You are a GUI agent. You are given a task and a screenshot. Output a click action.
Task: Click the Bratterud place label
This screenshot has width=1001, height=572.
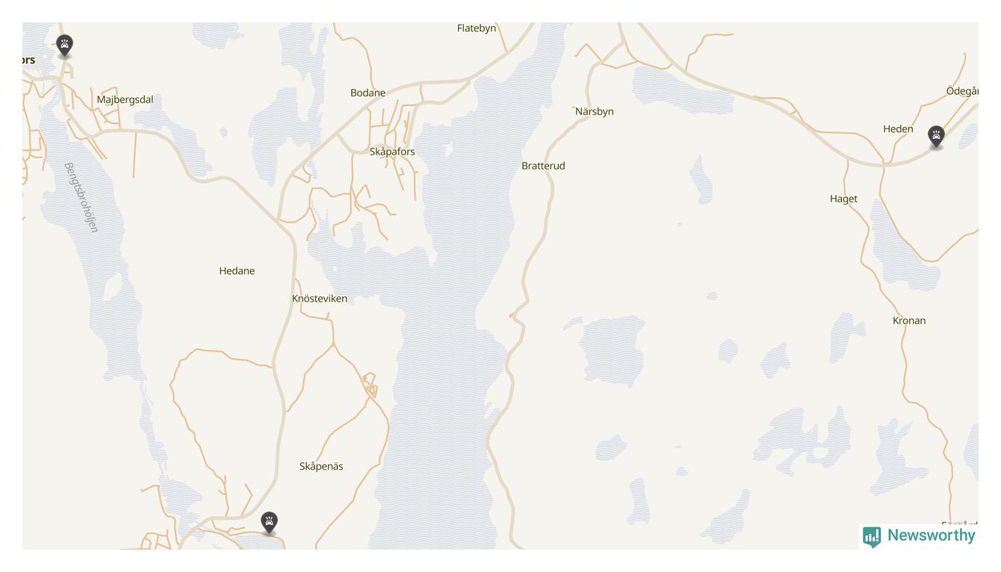pyautogui.click(x=543, y=166)
